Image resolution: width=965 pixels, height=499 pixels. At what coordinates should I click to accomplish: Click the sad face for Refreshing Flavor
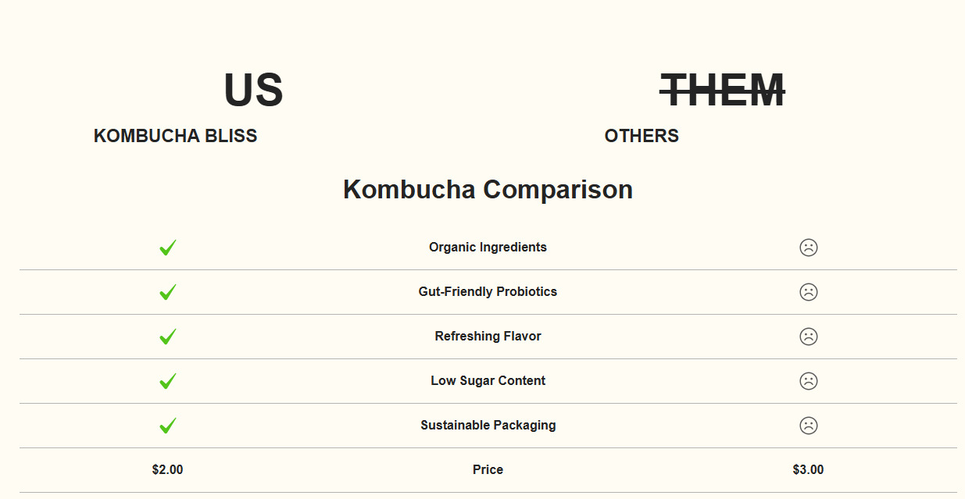click(x=808, y=337)
